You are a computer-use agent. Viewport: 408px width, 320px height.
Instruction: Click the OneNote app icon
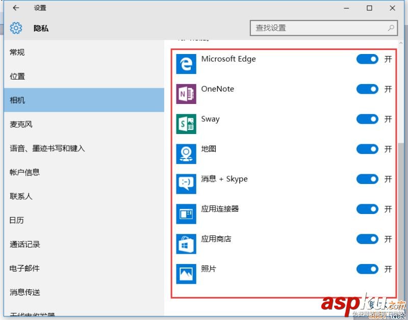(x=186, y=94)
